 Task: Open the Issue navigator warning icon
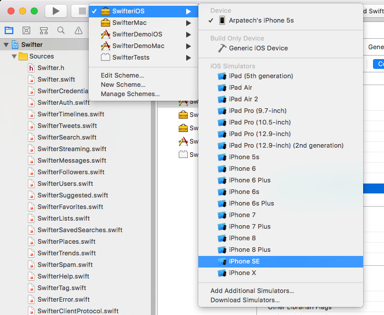coord(78,31)
